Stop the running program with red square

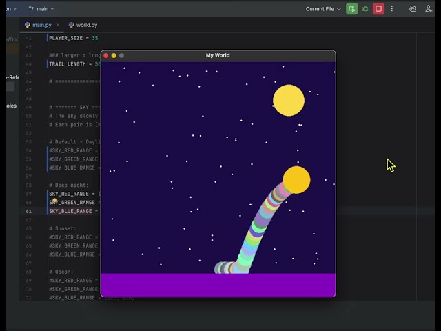[x=378, y=9]
